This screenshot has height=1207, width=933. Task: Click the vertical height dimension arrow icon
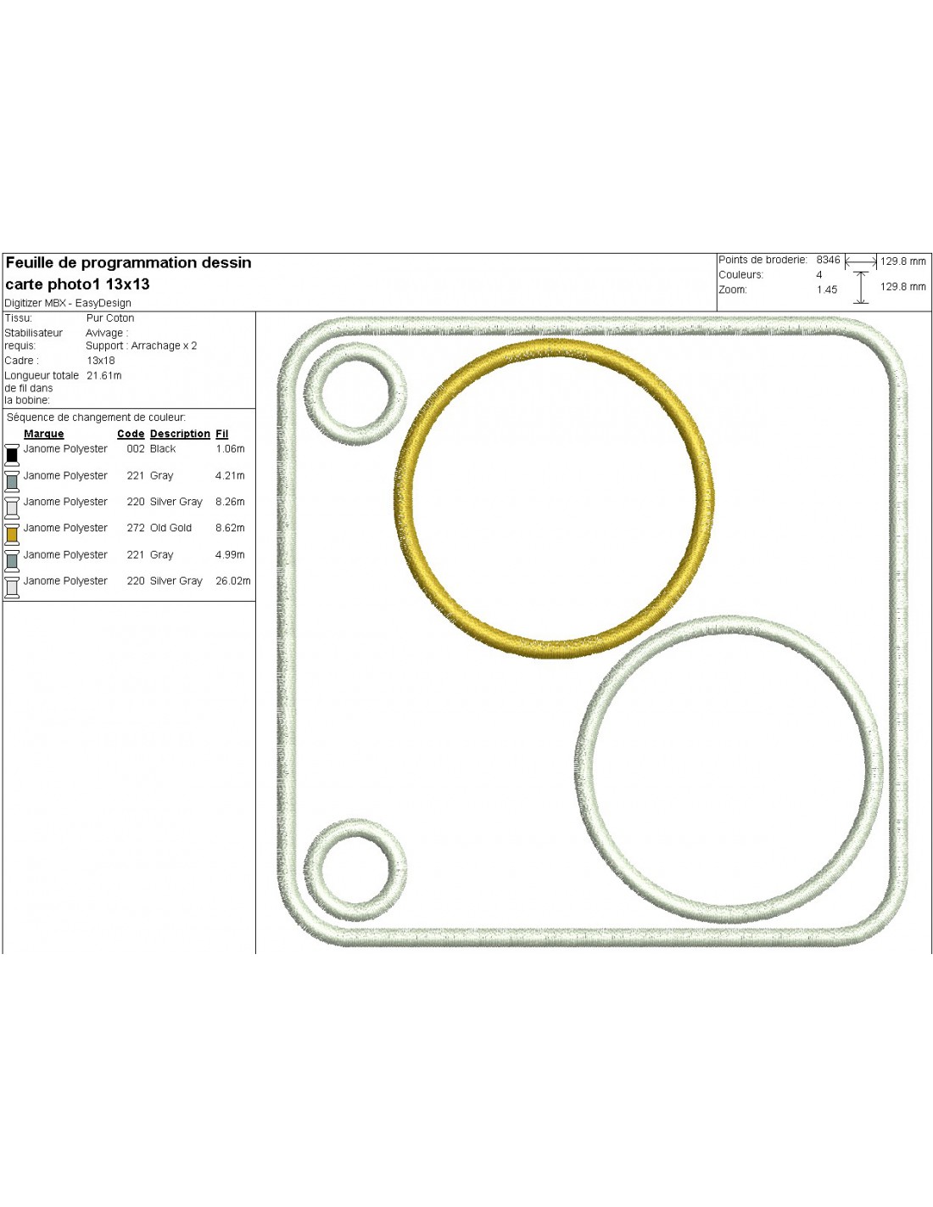[x=861, y=287]
